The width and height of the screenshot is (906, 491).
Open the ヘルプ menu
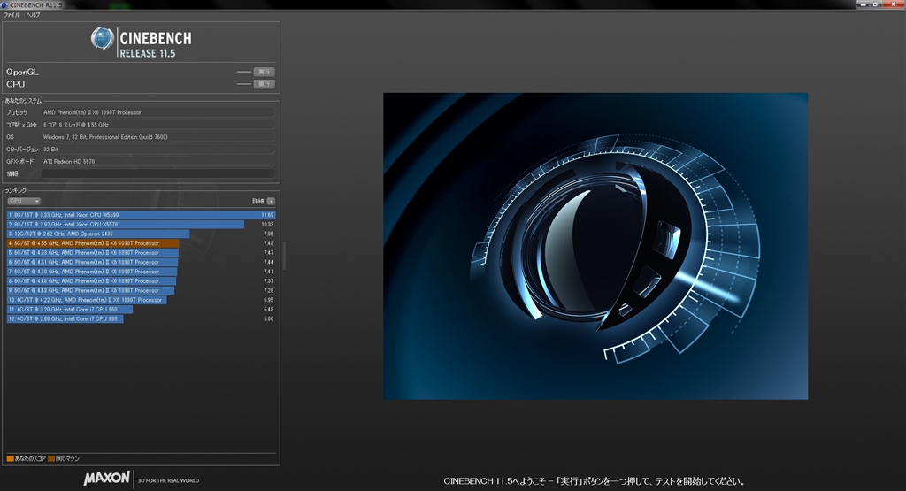point(33,15)
